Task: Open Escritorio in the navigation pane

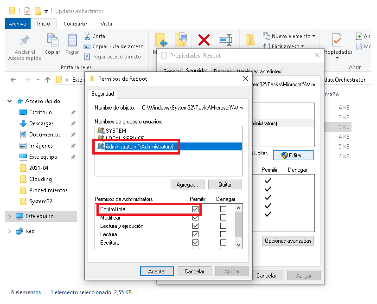Action: [x=40, y=112]
